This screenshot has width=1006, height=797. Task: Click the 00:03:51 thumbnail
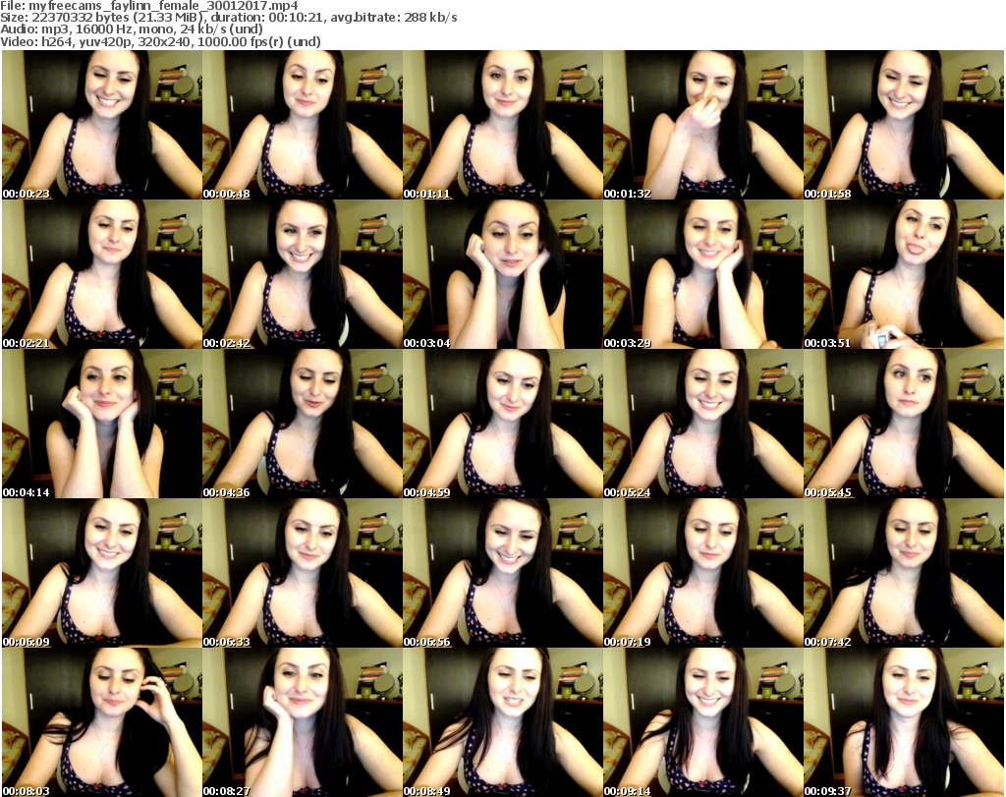pos(904,274)
